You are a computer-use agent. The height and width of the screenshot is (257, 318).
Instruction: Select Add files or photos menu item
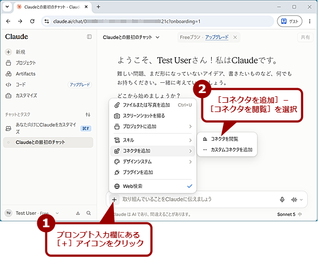pos(153,105)
